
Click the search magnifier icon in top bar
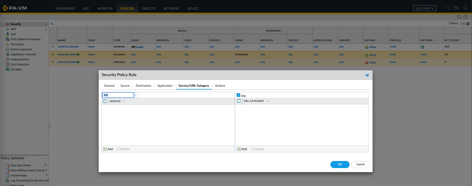click(465, 8)
